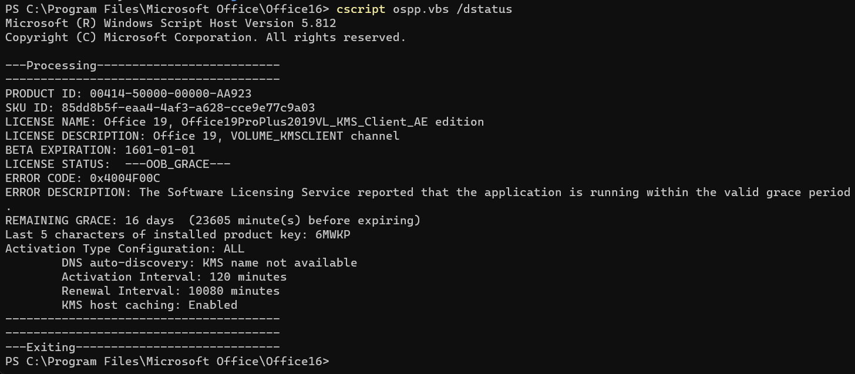This screenshot has width=855, height=374.
Task: Click the error code 0x4004F00C
Action: (124, 178)
